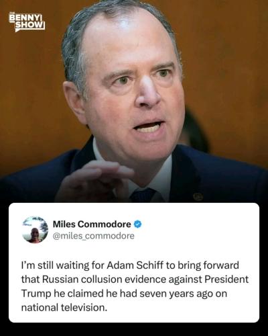Click the name Adam Schiff in tweet

[x=135, y=265]
